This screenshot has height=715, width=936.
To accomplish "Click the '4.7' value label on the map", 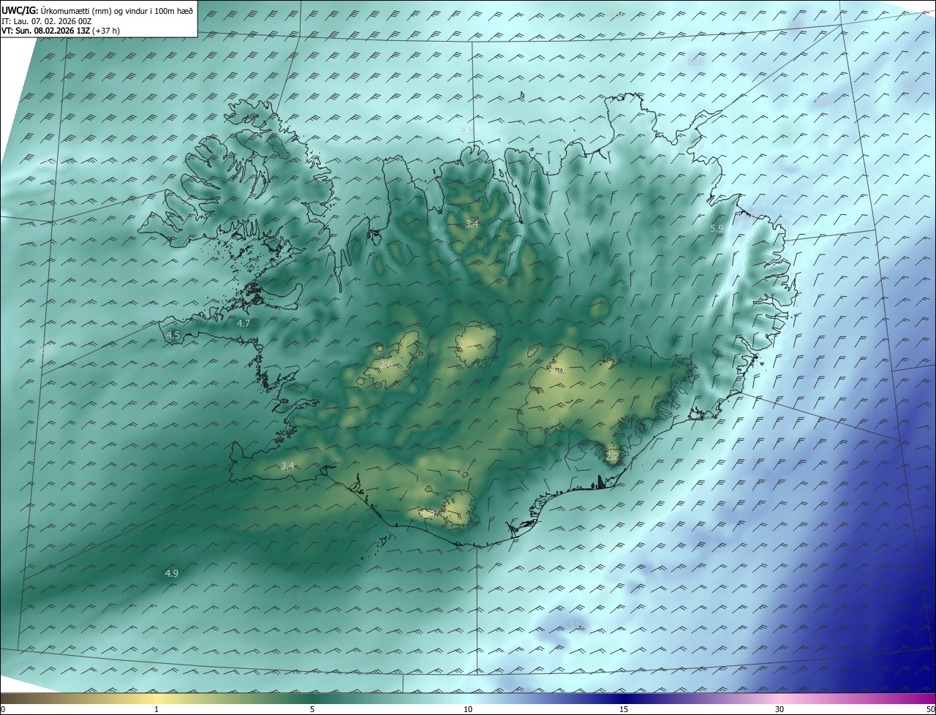I will pos(244,323).
